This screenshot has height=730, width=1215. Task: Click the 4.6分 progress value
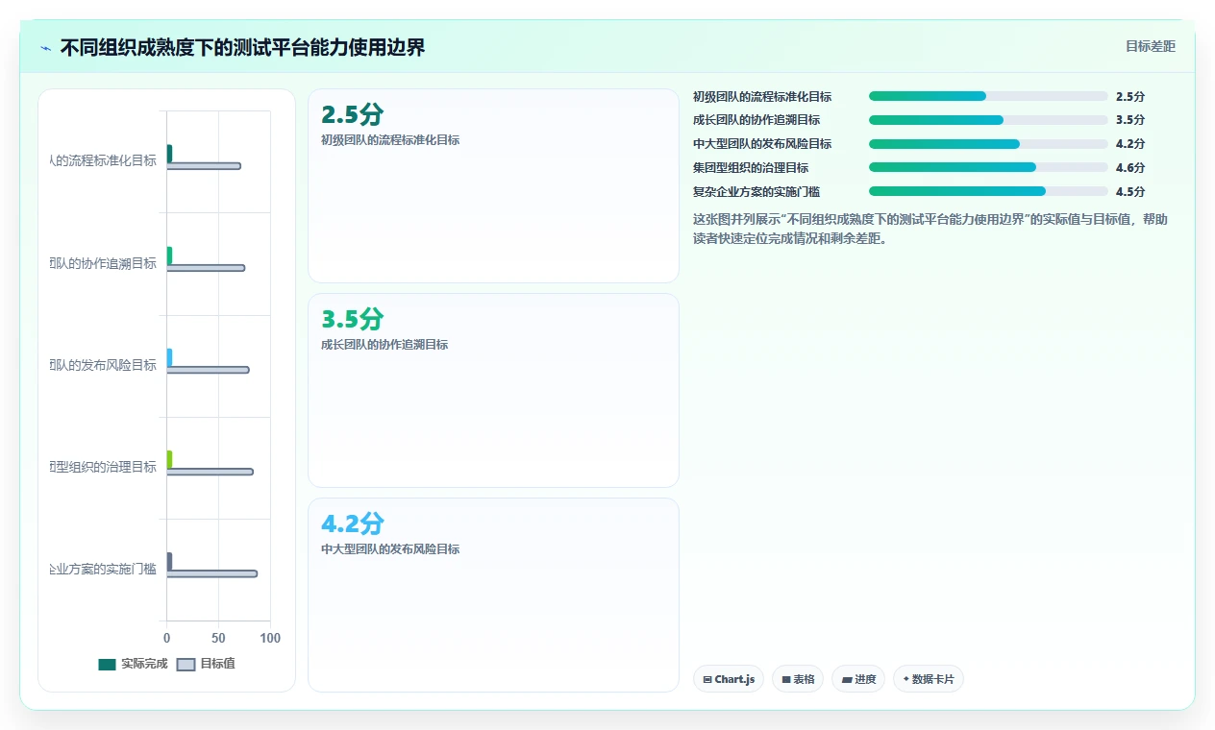coord(1130,167)
